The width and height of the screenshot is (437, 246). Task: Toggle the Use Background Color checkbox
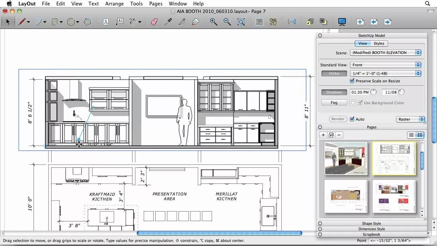360,102
